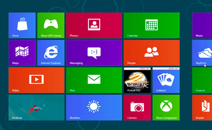Switch to the Desktop tile with fish
The image size is (212, 130).
click(36, 107)
